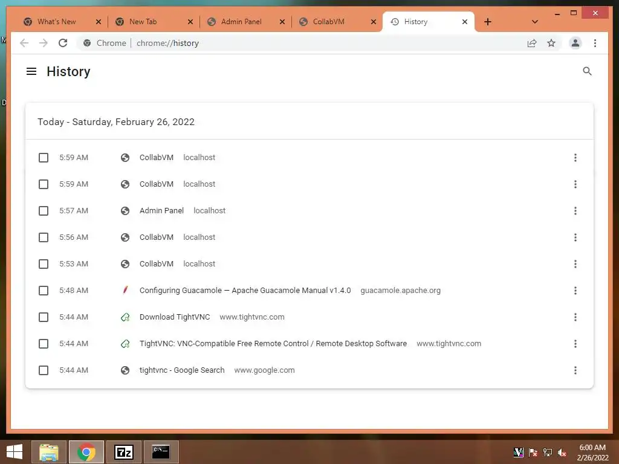Open the Download TightVNC link

point(175,317)
